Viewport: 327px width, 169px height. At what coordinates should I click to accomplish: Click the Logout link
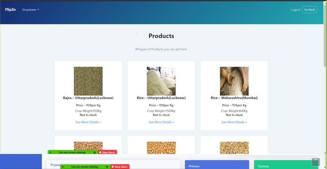coord(295,10)
